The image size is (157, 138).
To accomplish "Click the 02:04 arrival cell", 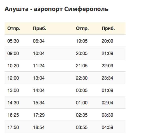I will tap(107, 103).
